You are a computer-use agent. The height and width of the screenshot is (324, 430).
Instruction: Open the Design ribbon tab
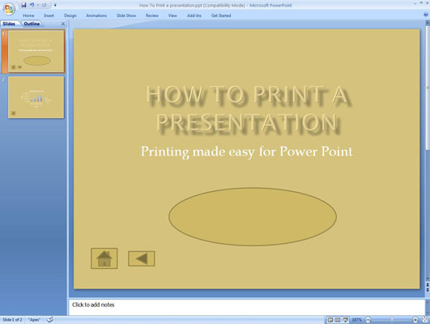coord(70,15)
